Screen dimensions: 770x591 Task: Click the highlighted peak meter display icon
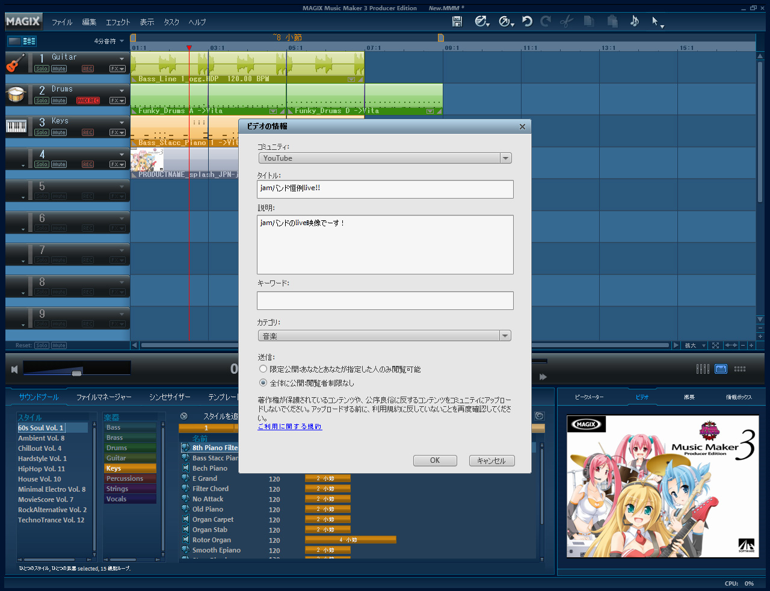pyautogui.click(x=721, y=369)
